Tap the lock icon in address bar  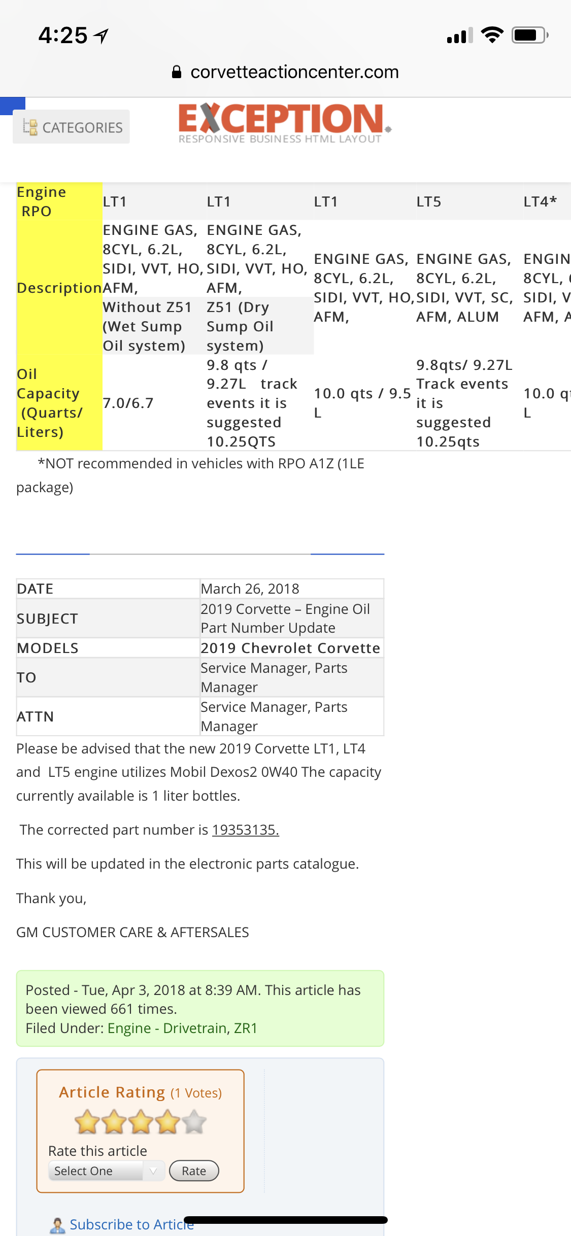[177, 72]
